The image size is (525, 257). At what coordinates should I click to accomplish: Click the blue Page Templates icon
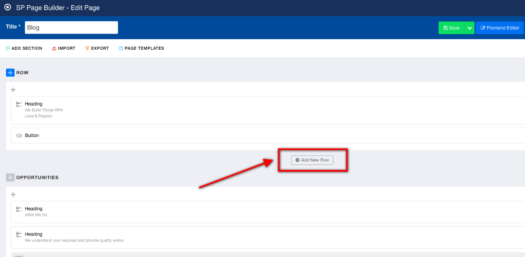pos(121,48)
